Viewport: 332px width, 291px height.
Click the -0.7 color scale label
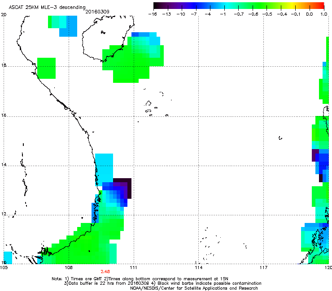[239, 14]
